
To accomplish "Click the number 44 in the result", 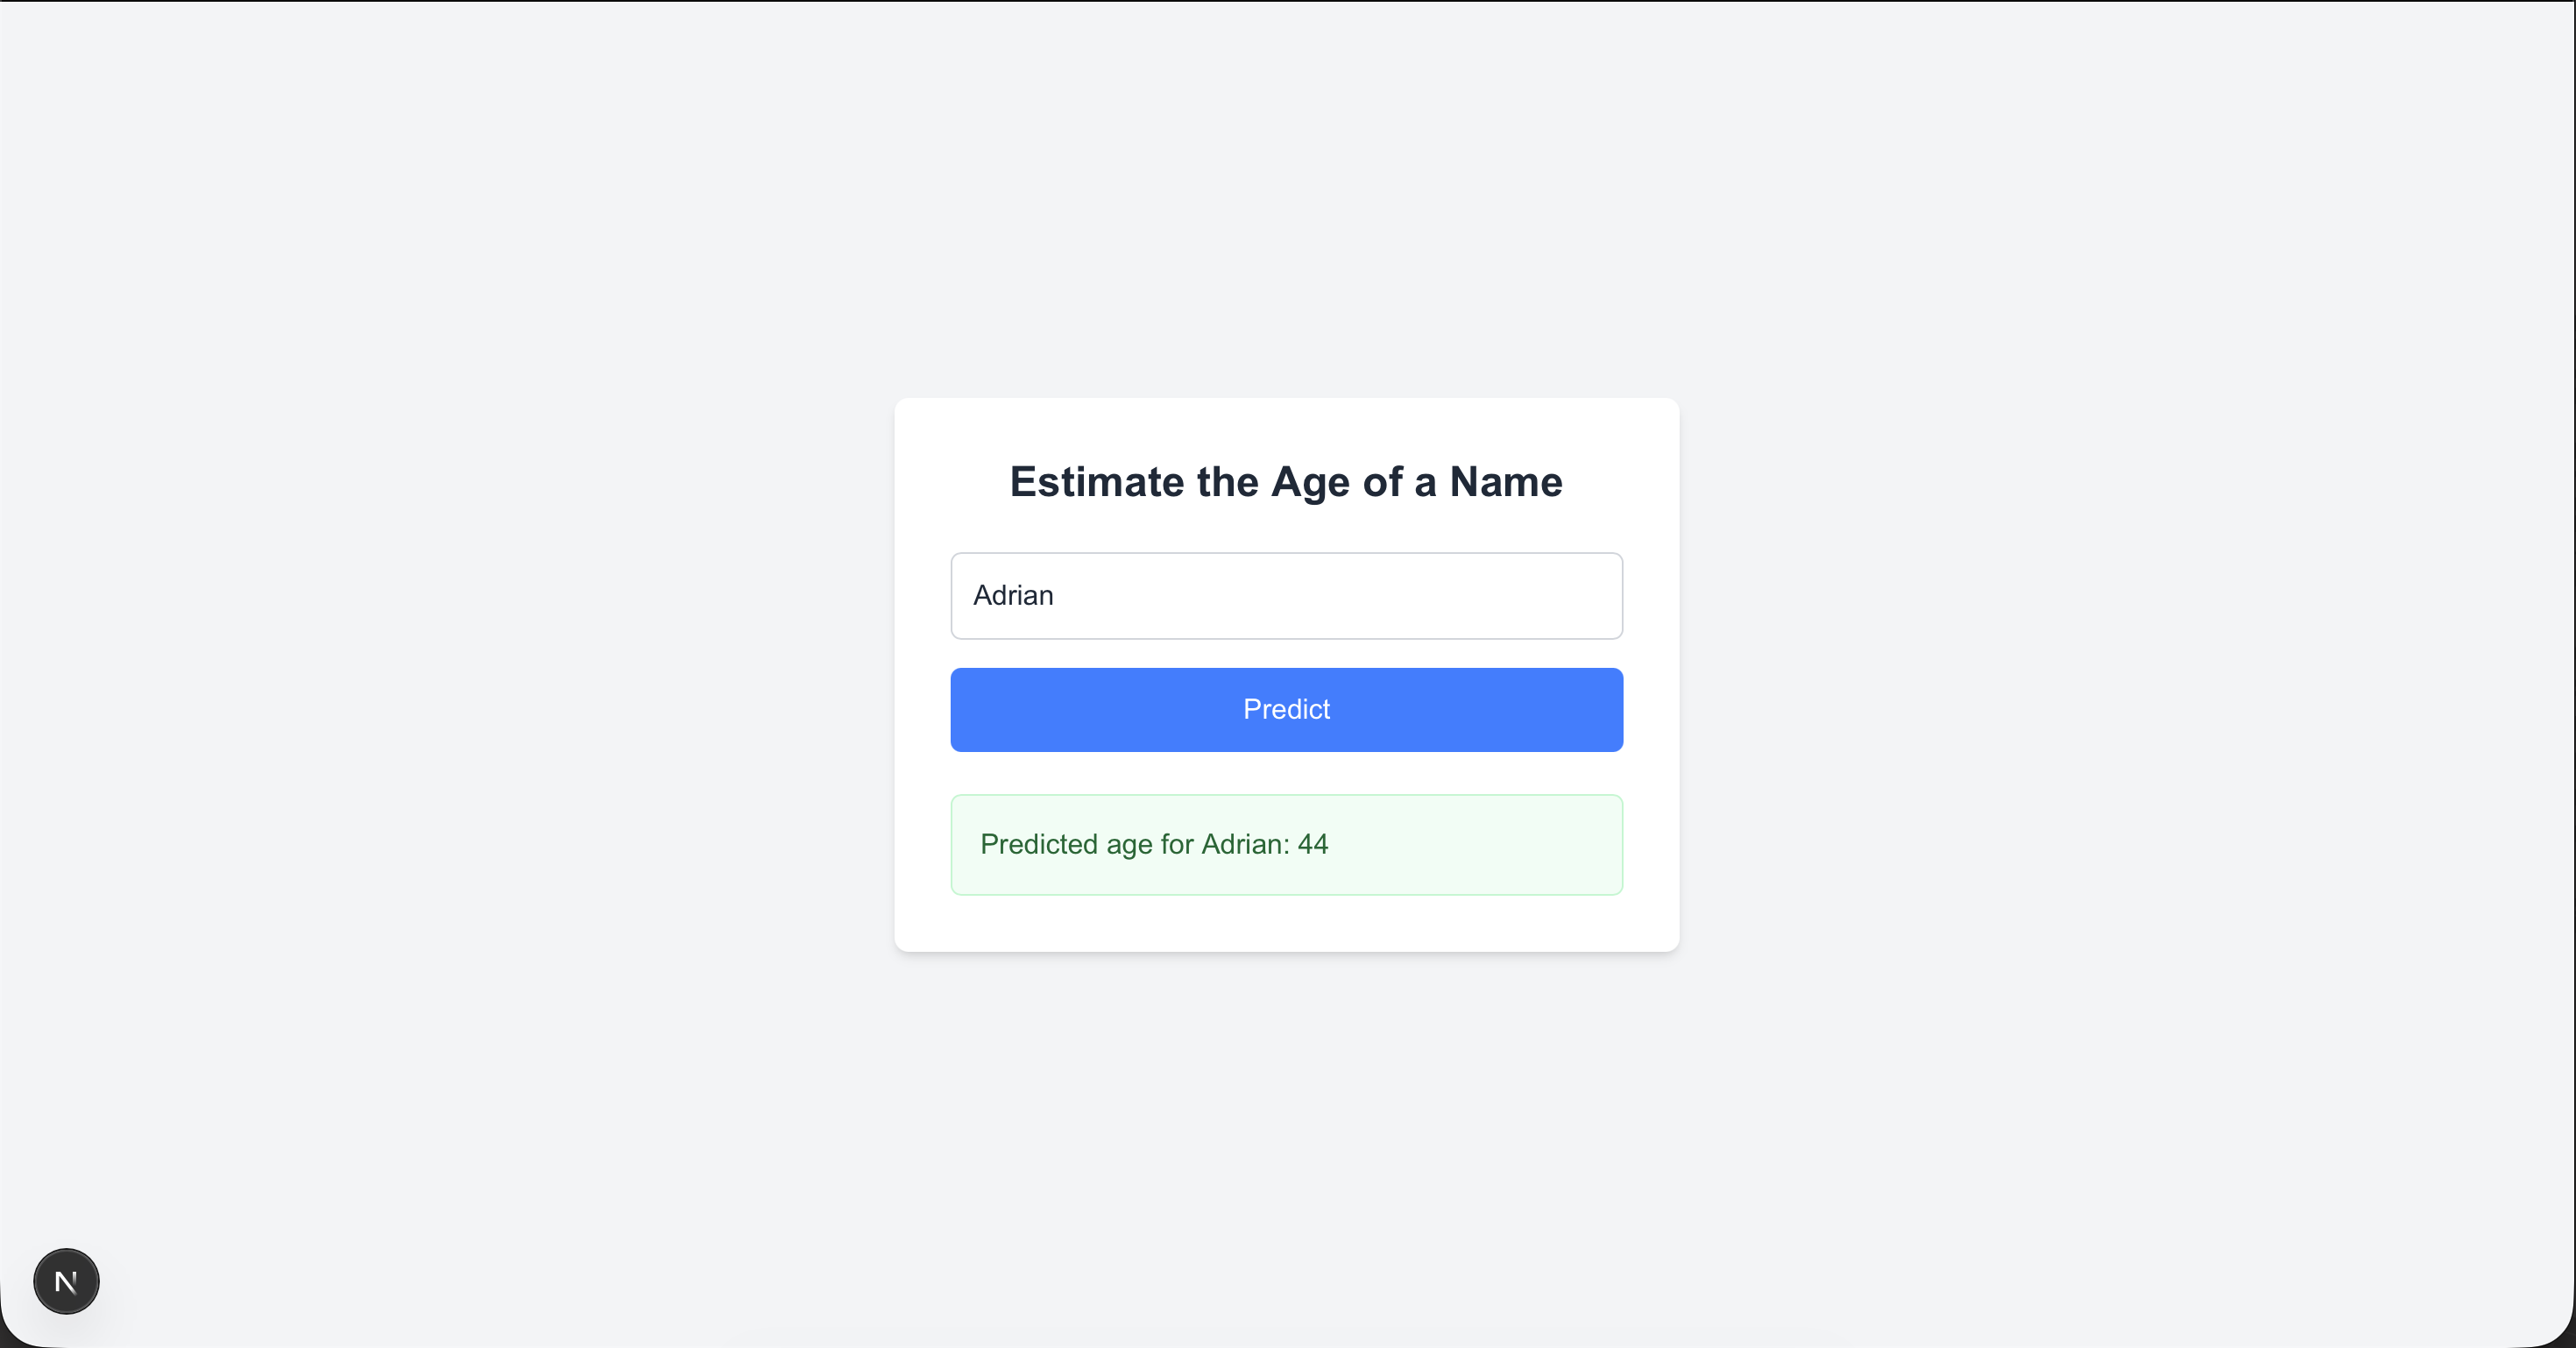I will (x=1313, y=845).
